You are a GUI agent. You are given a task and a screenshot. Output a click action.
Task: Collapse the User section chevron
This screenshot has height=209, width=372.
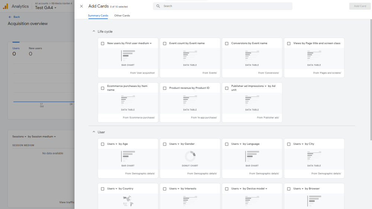94,132
